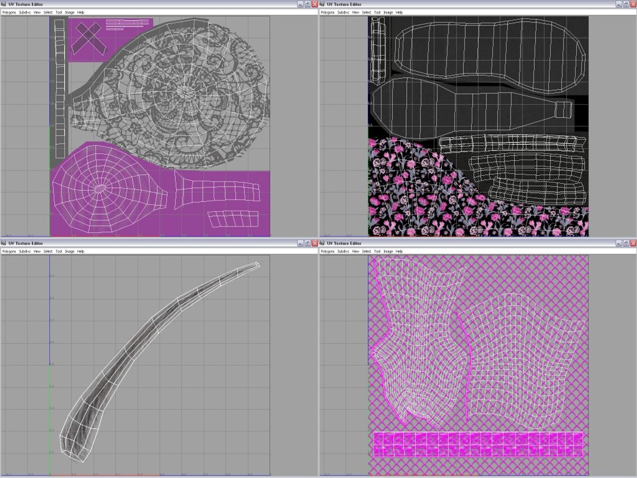The width and height of the screenshot is (637, 478).
Task: Click title bar icon of curved strip window
Action: [x=4, y=243]
